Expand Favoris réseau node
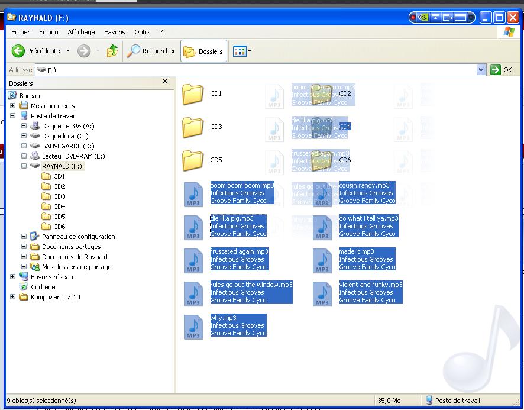This screenshot has width=524, height=410. tap(12, 276)
